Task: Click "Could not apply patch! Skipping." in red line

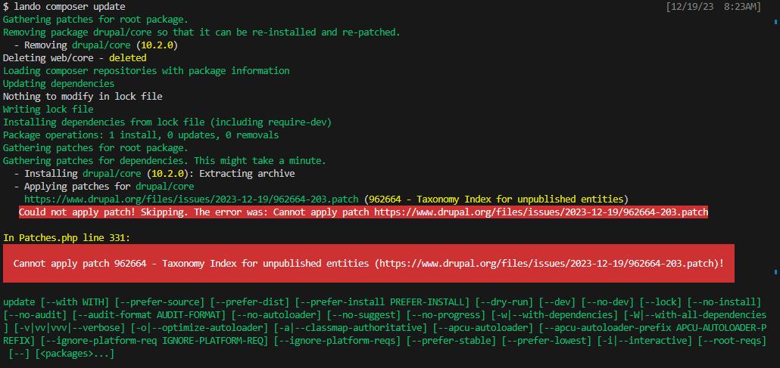Action: tap(104, 212)
